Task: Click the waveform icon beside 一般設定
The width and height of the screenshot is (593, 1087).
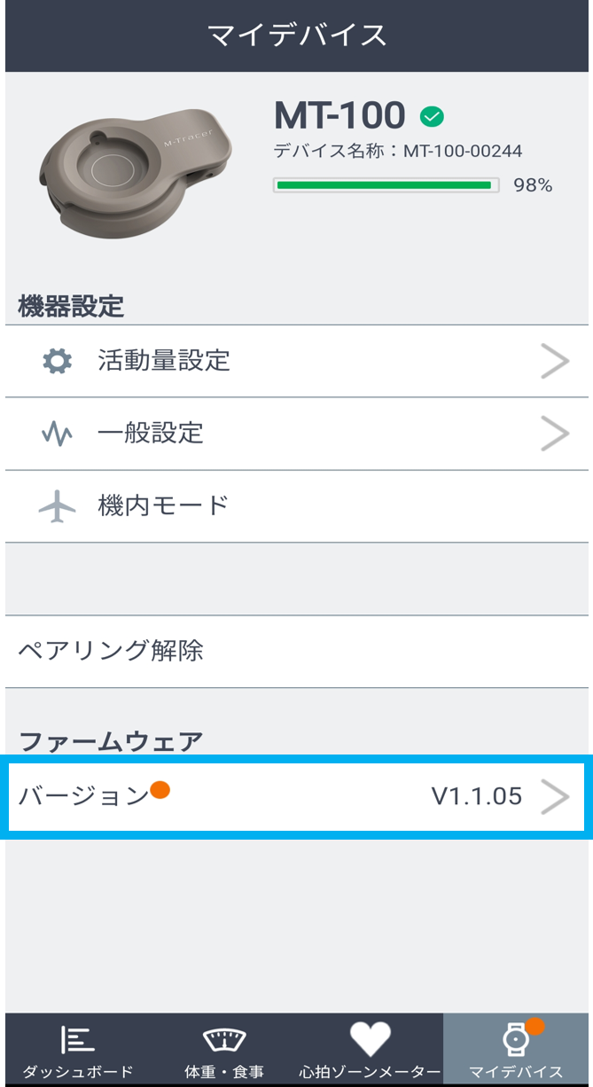Action: [58, 434]
